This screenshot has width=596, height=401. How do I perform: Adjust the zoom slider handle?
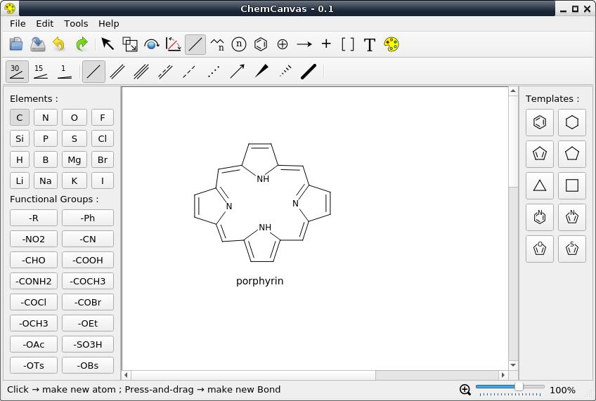pos(519,386)
